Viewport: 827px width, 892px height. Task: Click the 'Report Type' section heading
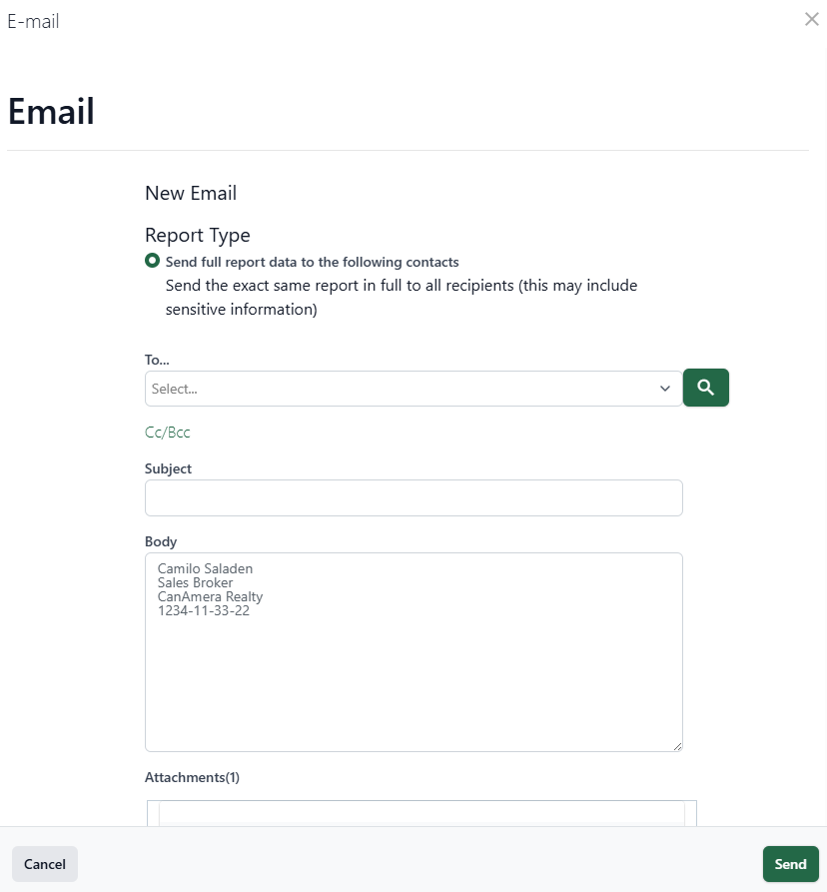[x=197, y=235]
